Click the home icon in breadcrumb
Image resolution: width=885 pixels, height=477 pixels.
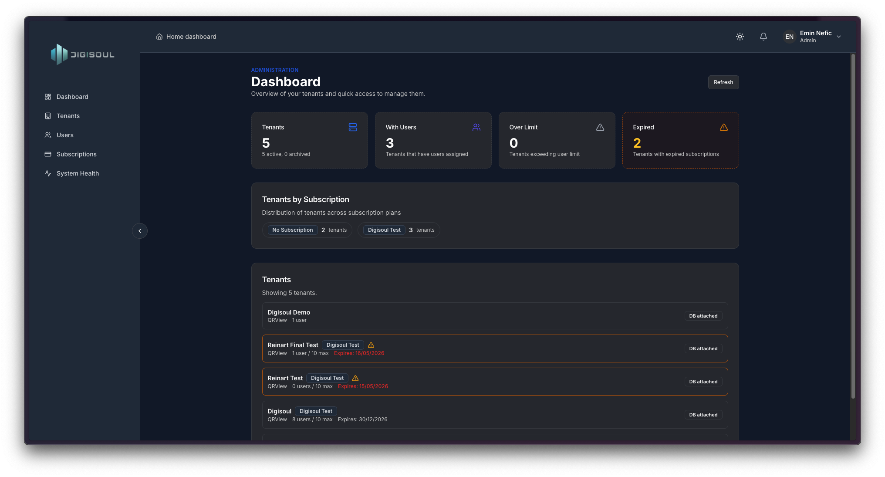tap(159, 37)
